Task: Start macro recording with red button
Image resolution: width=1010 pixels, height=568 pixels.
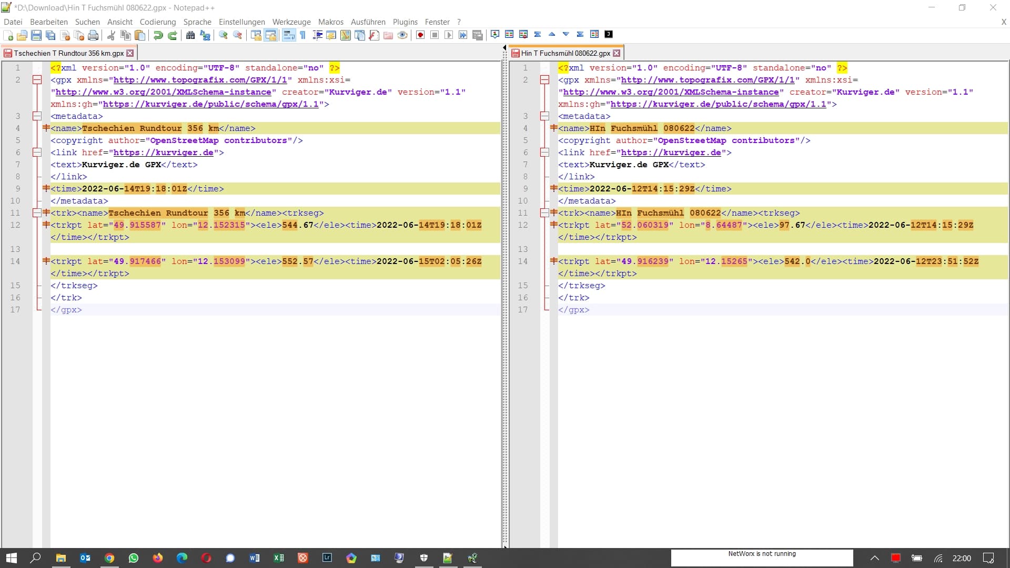Action: pos(420,35)
